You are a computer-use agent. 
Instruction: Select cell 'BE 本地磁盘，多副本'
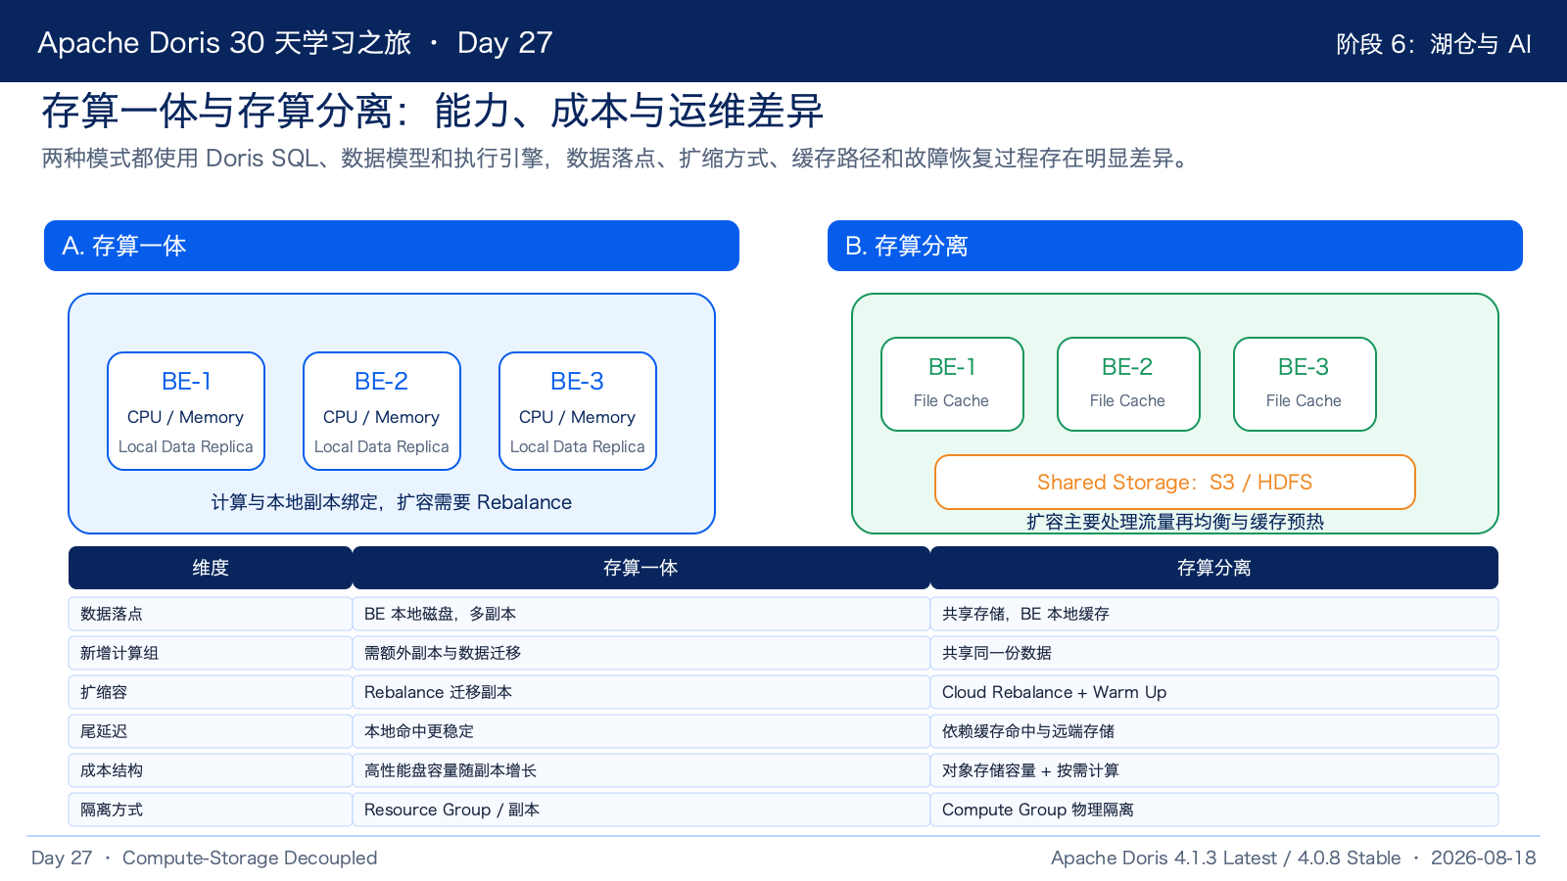tap(641, 614)
